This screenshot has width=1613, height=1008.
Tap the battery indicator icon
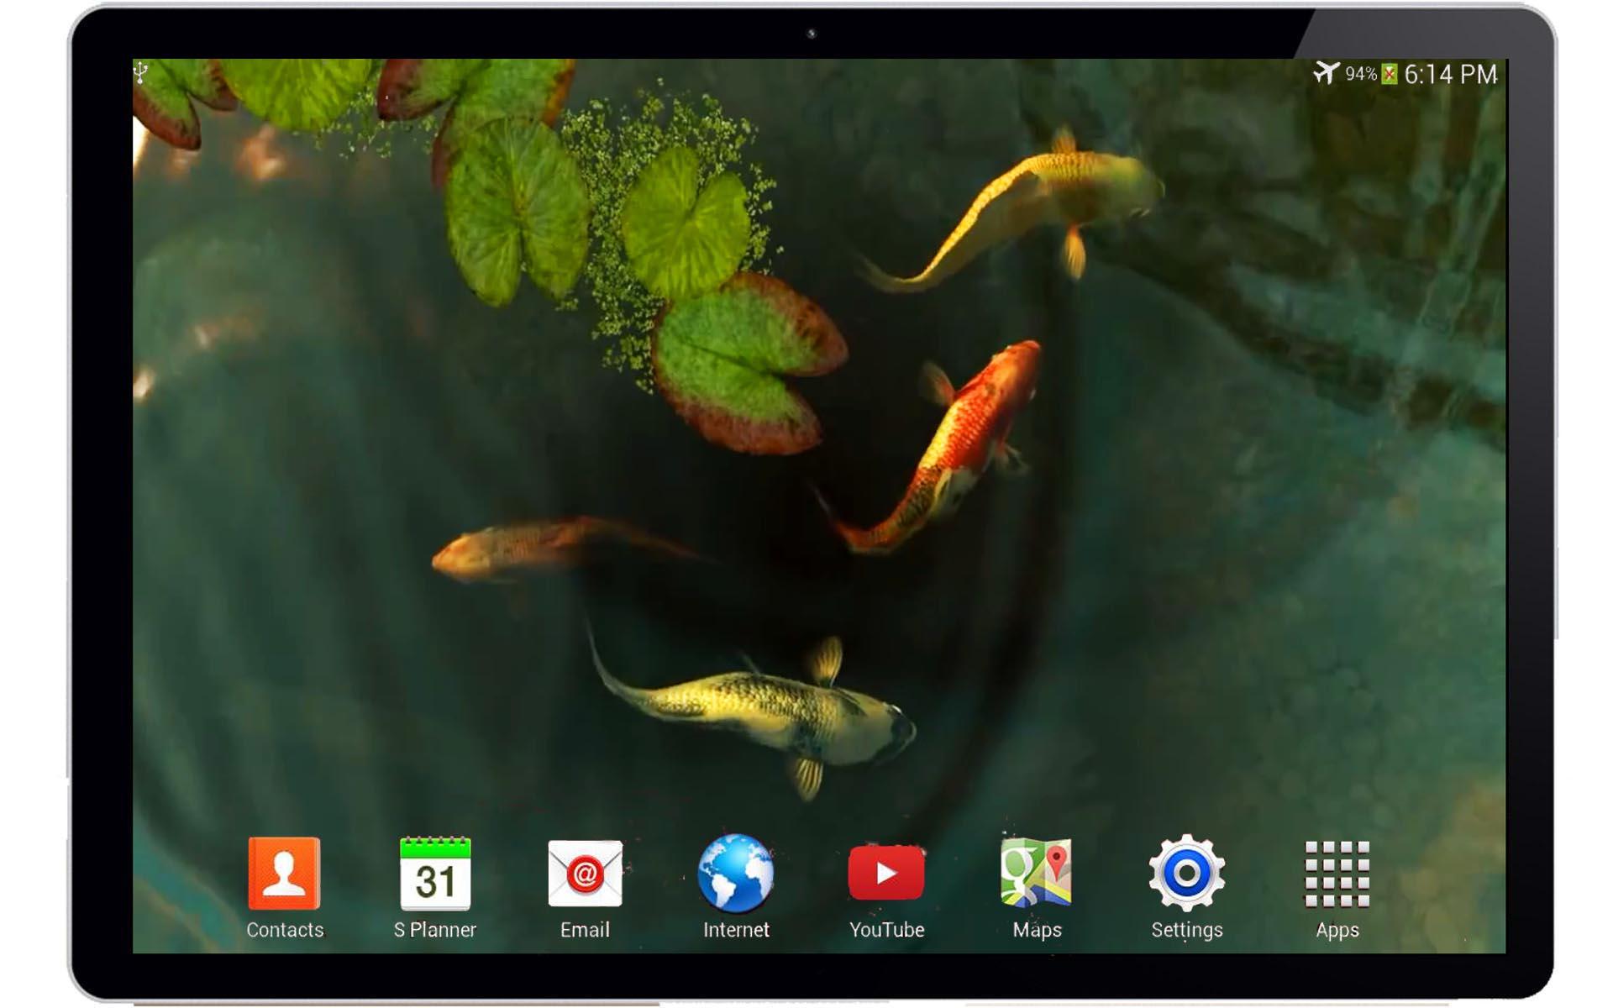click(x=1390, y=75)
